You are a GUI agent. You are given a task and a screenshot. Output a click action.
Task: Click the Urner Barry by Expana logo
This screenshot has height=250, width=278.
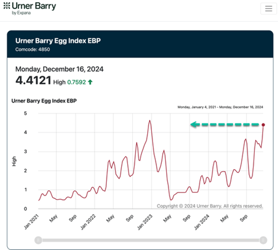[x=30, y=8]
